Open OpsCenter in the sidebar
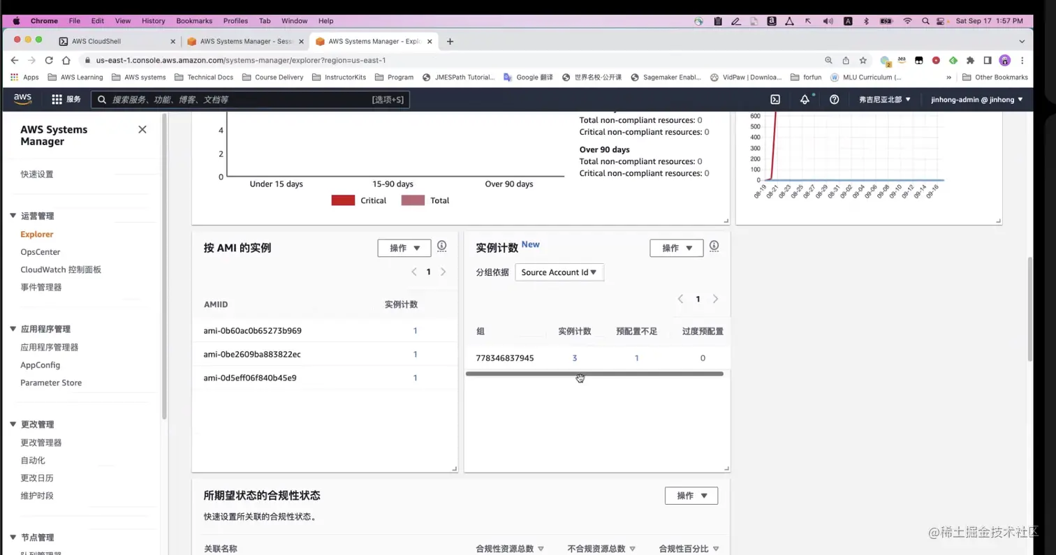 [x=40, y=252]
